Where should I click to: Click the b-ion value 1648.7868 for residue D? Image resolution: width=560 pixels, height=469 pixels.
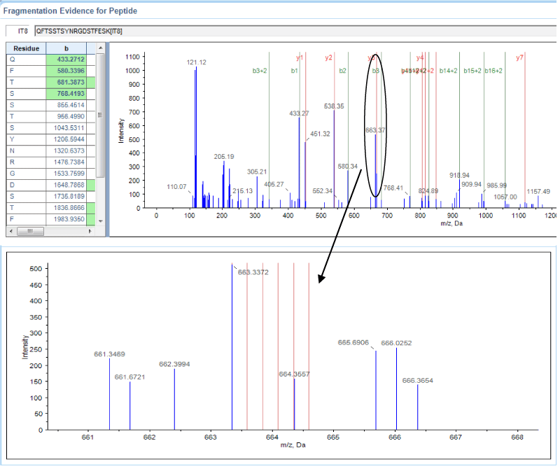pos(70,185)
